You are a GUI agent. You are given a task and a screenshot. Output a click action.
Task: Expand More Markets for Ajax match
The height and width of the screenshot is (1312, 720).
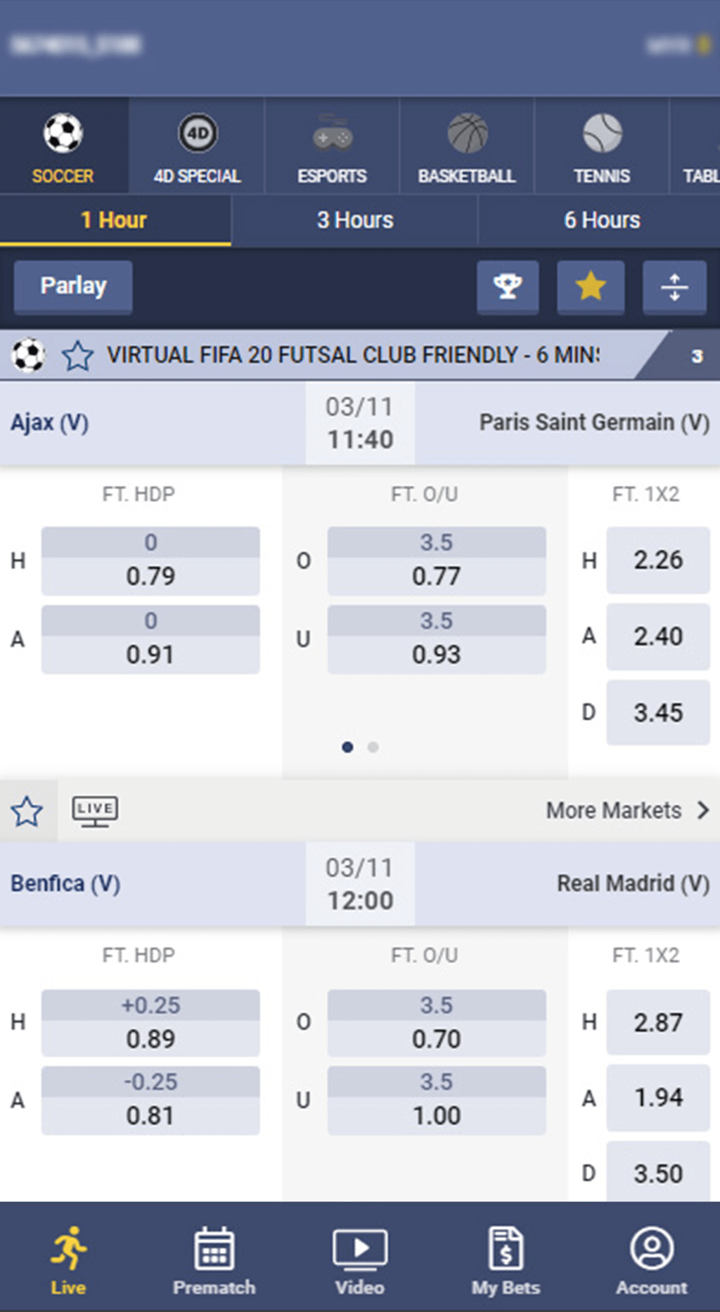[627, 811]
